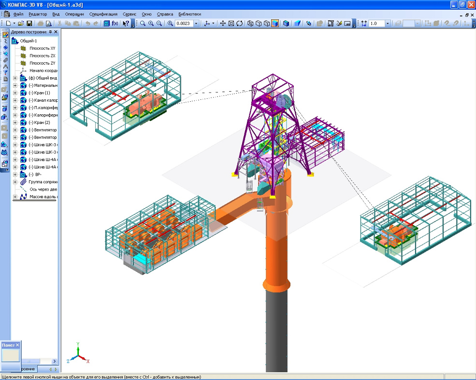This screenshot has height=380, width=476.
Task: Close the Дерево построения panel
Action: [56, 32]
